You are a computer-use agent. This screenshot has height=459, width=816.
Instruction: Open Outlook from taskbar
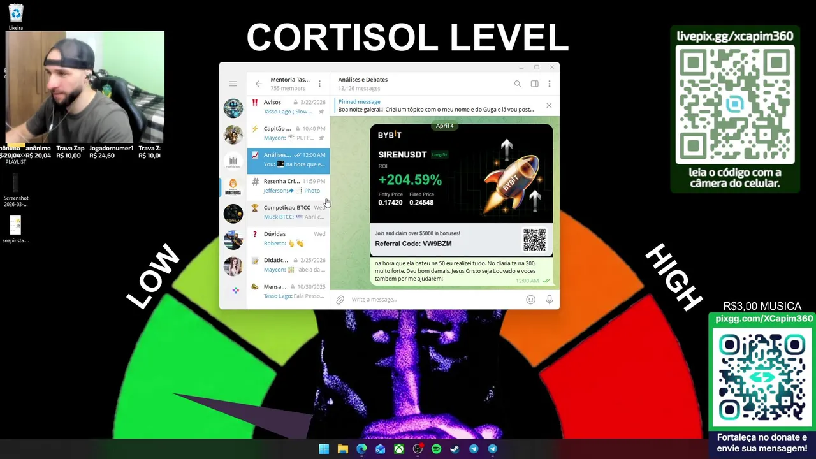380,449
